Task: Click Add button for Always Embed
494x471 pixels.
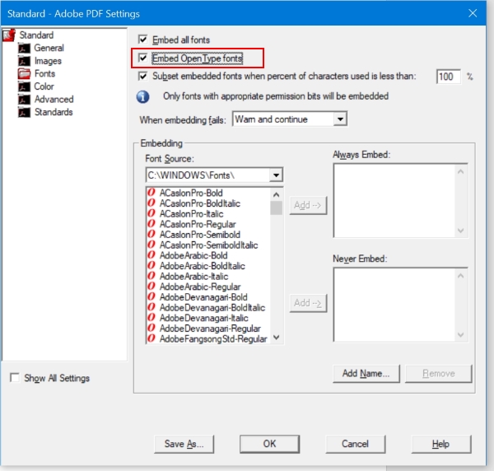Action: coord(308,205)
